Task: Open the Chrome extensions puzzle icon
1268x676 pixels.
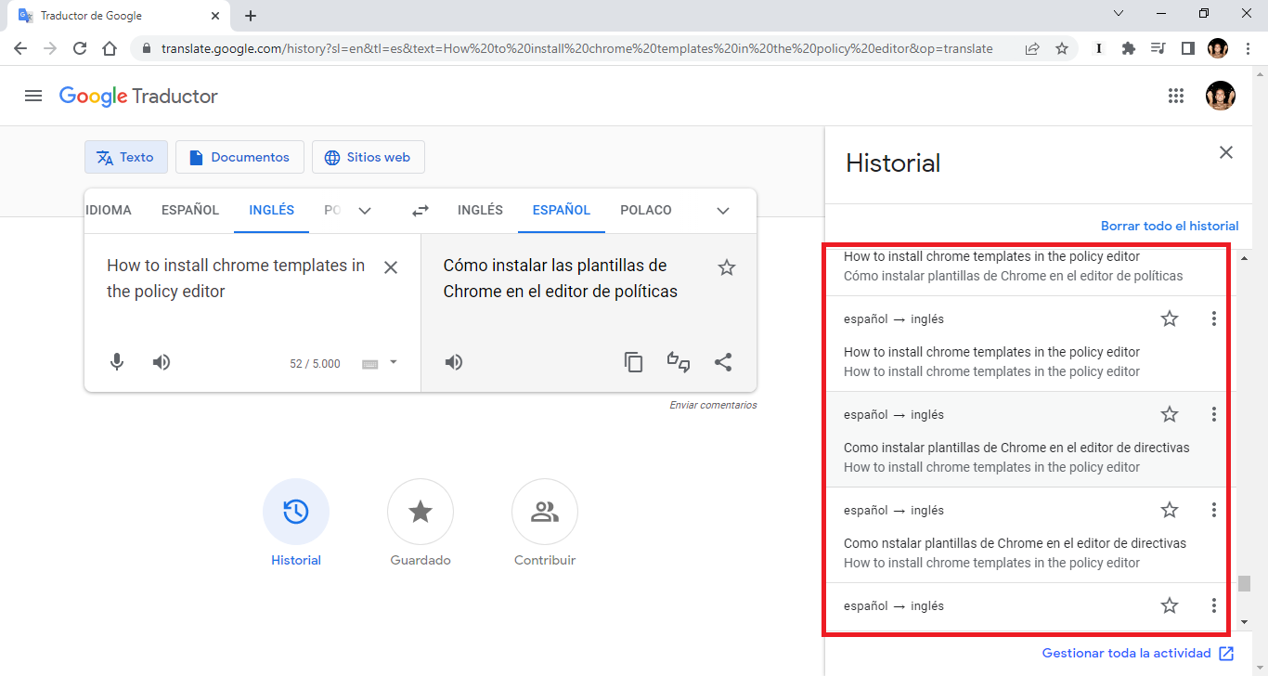Action: coord(1129,48)
